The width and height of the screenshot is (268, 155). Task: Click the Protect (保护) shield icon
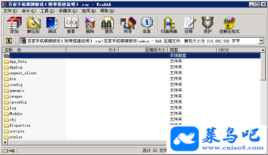[x=207, y=25]
